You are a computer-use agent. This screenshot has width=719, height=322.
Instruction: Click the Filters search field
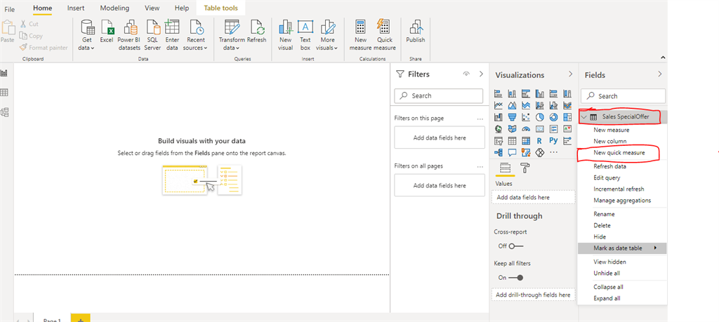438,95
